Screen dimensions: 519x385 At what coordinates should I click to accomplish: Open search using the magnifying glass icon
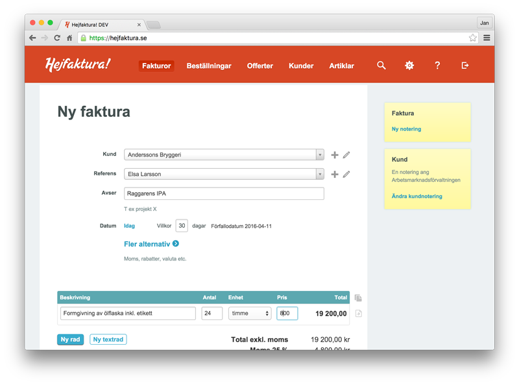(381, 66)
